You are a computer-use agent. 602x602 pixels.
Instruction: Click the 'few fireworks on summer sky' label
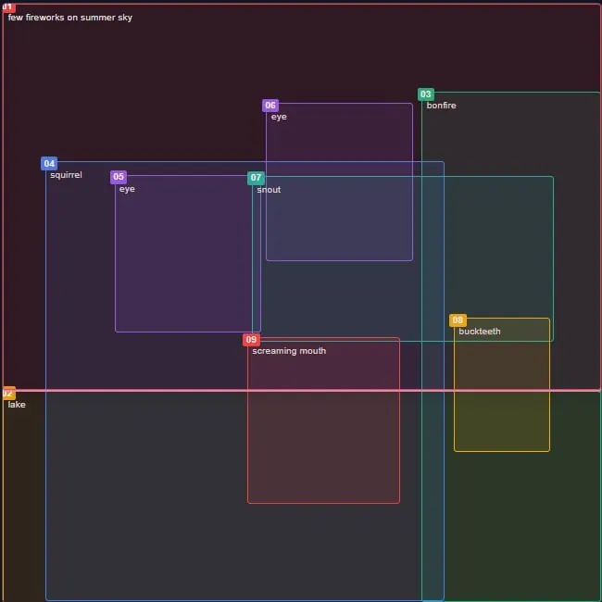click(x=69, y=18)
